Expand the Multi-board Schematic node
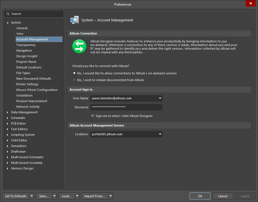The height and width of the screenshot is (202, 258). coord(7,157)
